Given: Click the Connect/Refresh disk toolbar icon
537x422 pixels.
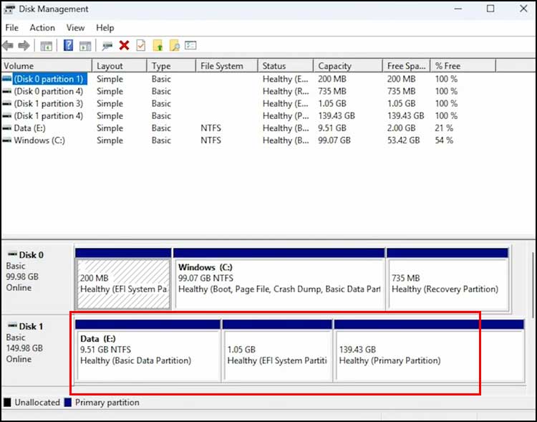Looking at the screenshot, I should pyautogui.click(x=107, y=46).
